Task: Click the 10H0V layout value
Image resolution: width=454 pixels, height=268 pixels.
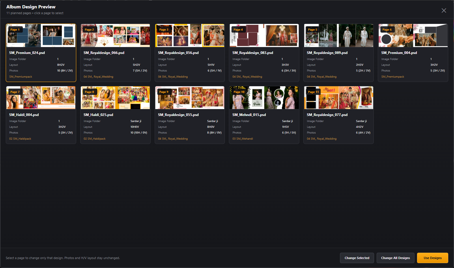Action: (x=135, y=127)
